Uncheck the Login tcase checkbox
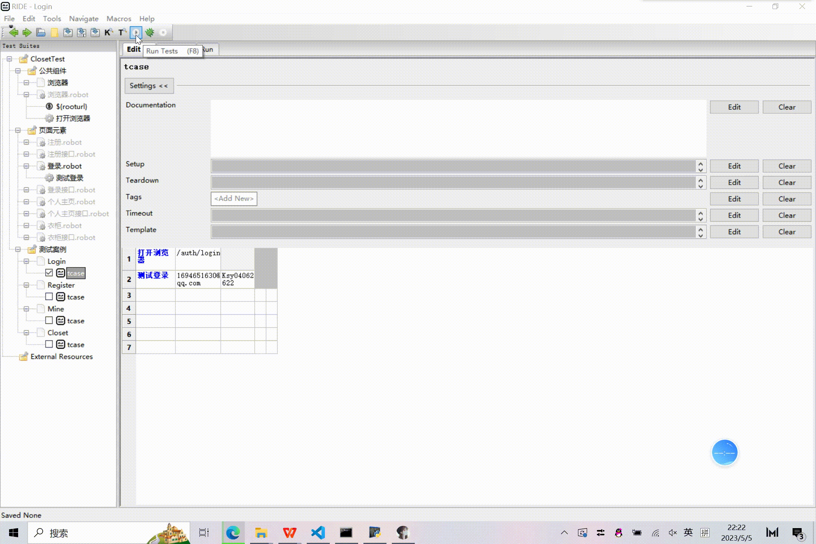The height and width of the screenshot is (544, 816). 49,273
